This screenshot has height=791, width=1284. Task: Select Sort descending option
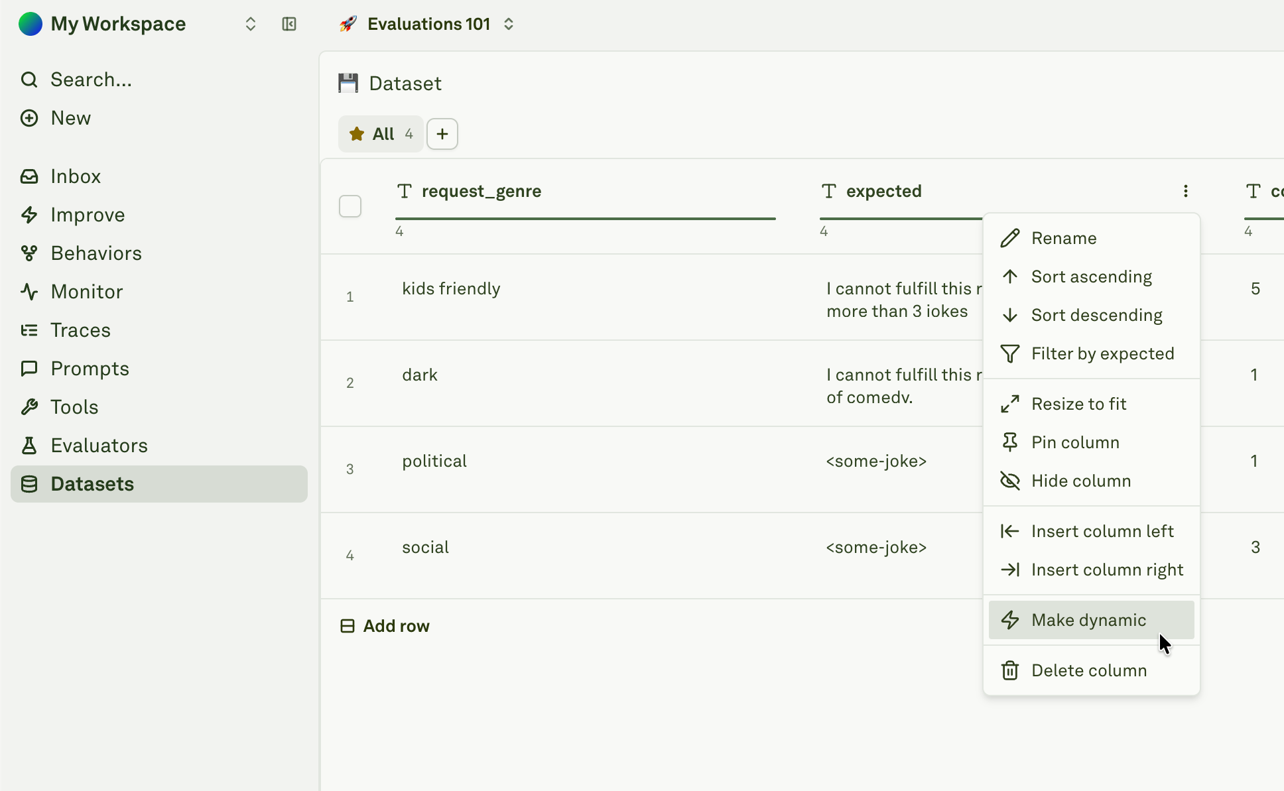coord(1092,315)
